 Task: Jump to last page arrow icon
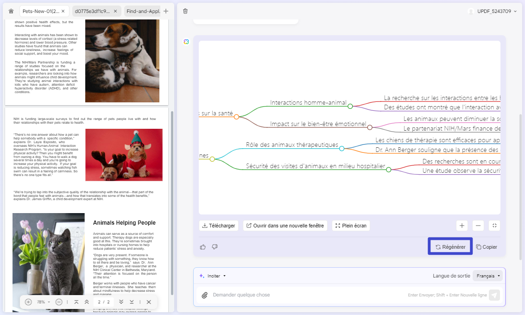pyautogui.click(x=132, y=302)
